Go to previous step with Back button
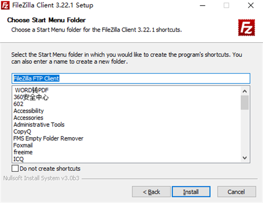Screen dimensions: 263x203 click(x=151, y=192)
